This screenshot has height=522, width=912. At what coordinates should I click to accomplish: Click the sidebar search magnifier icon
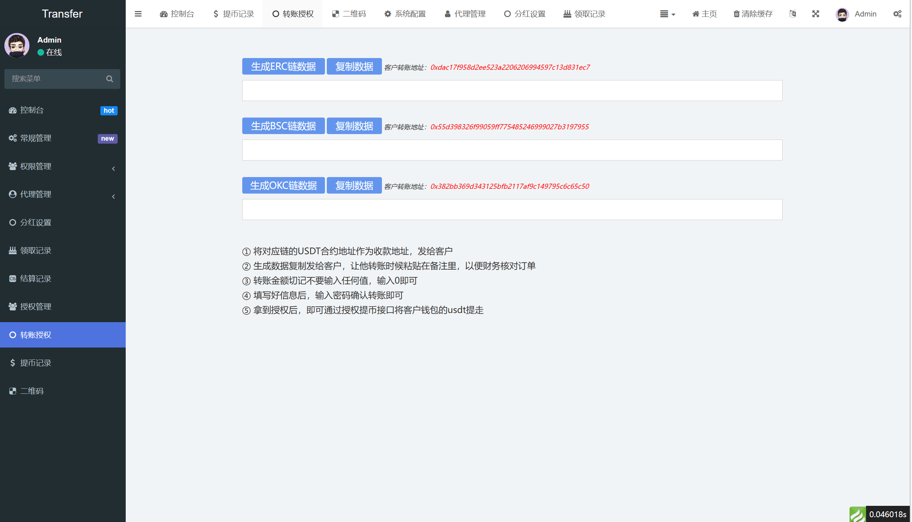point(110,79)
